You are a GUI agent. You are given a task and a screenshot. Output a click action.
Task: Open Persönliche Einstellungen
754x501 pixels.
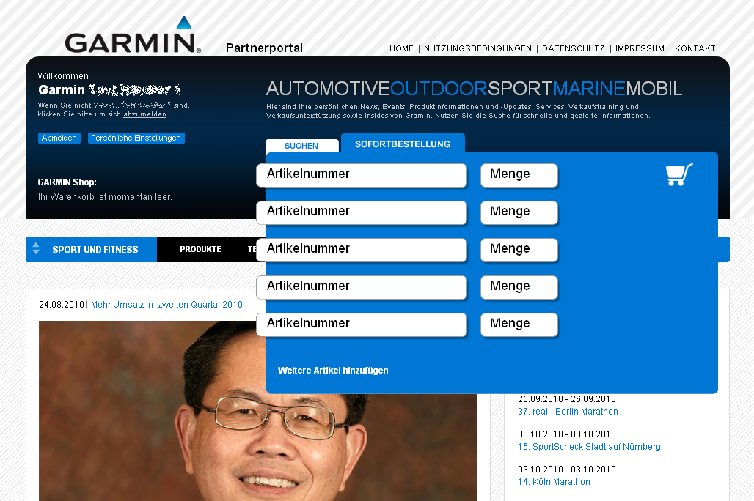136,138
